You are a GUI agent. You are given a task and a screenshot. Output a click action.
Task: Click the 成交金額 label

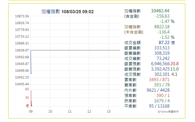pos(133,43)
